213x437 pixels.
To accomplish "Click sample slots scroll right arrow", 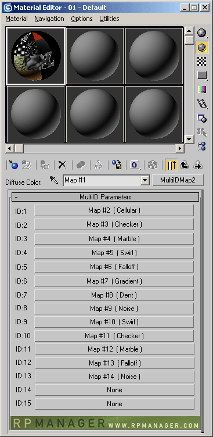I will [180, 149].
